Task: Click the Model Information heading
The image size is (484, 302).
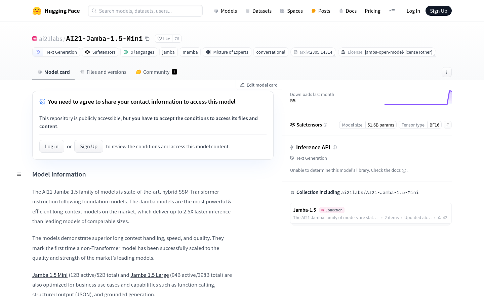Action: (x=59, y=174)
